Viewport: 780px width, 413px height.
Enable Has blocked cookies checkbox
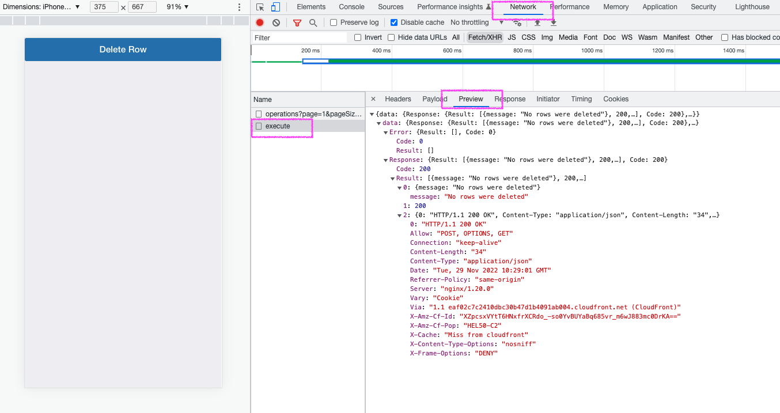click(x=725, y=37)
